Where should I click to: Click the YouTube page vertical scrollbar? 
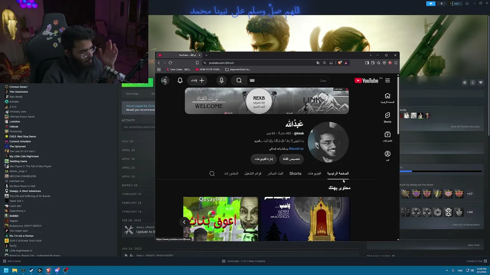click(398, 105)
